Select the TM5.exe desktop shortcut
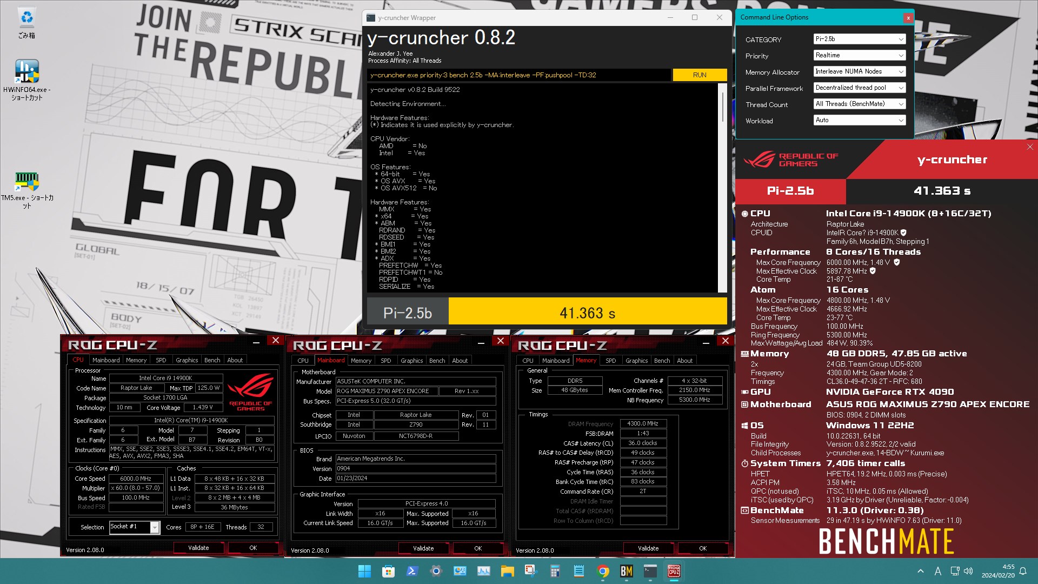 [26, 190]
